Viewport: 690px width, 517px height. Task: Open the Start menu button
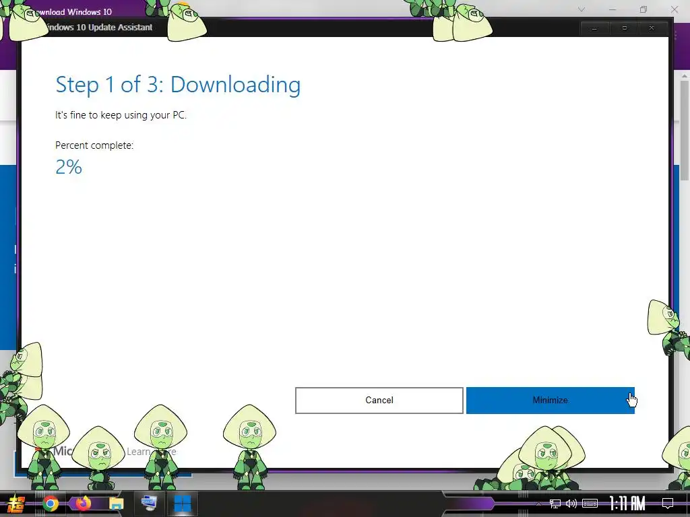(x=15, y=504)
